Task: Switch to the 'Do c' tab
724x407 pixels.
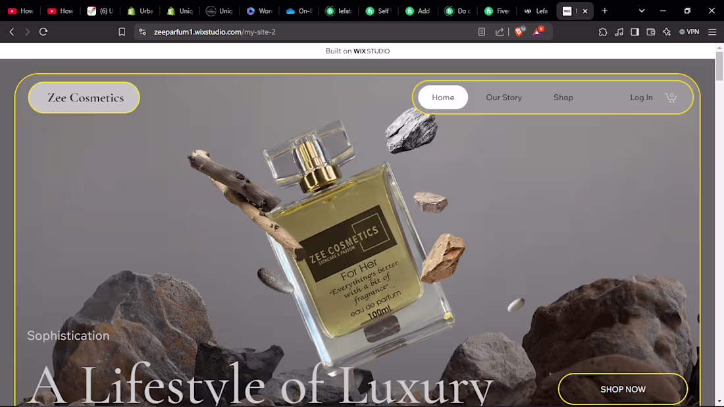Action: pyautogui.click(x=457, y=11)
